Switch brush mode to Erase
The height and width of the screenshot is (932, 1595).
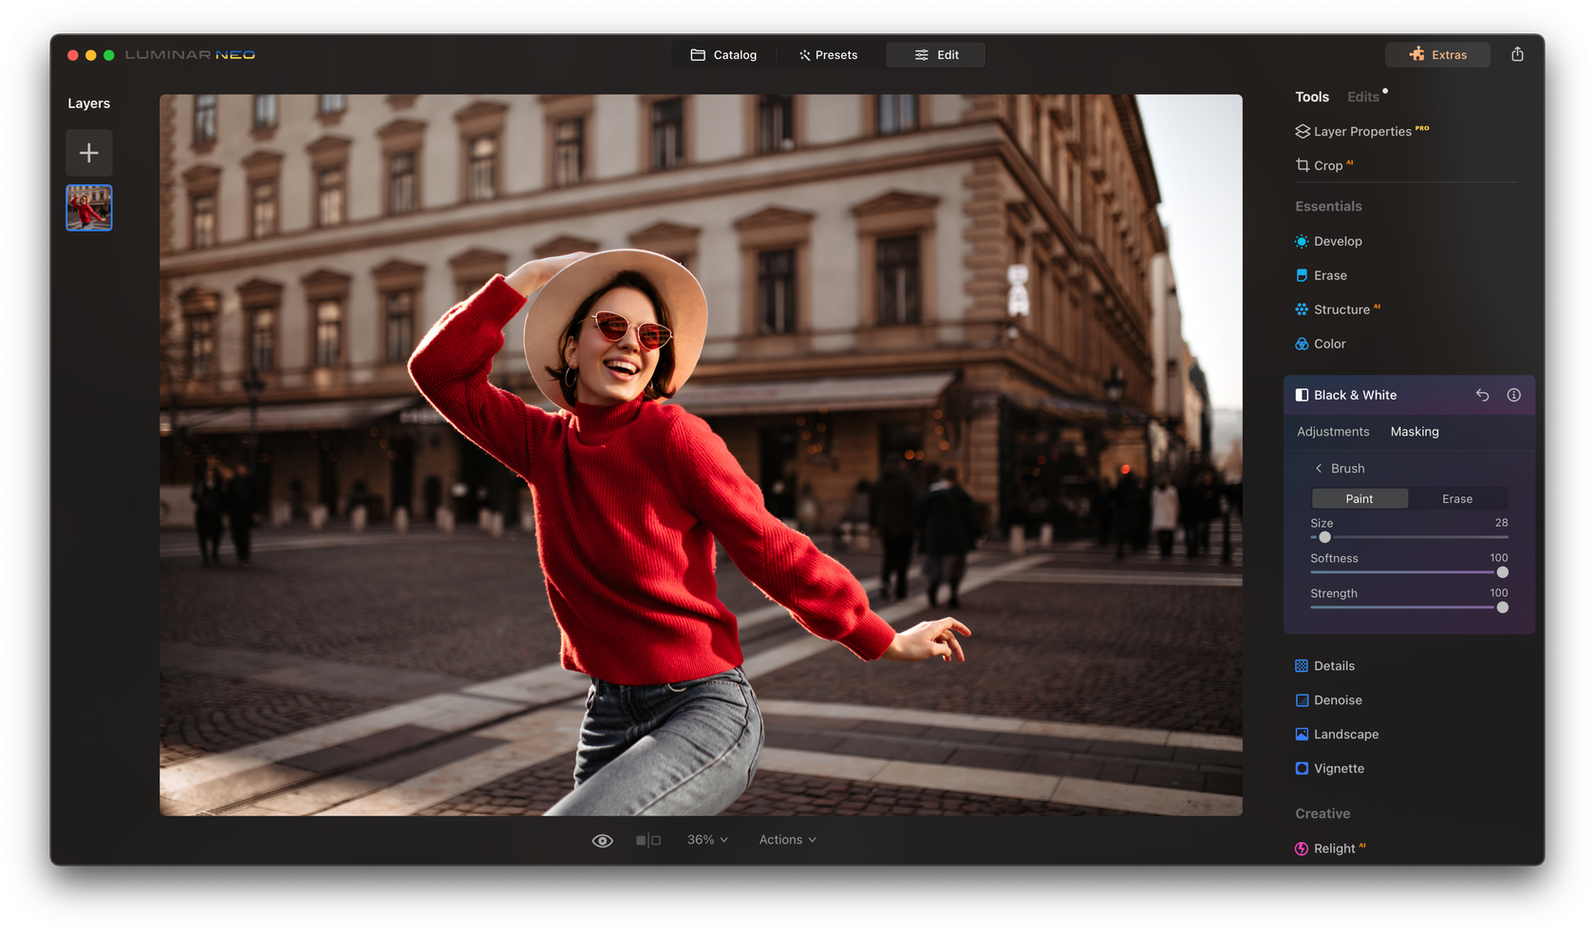pos(1457,498)
